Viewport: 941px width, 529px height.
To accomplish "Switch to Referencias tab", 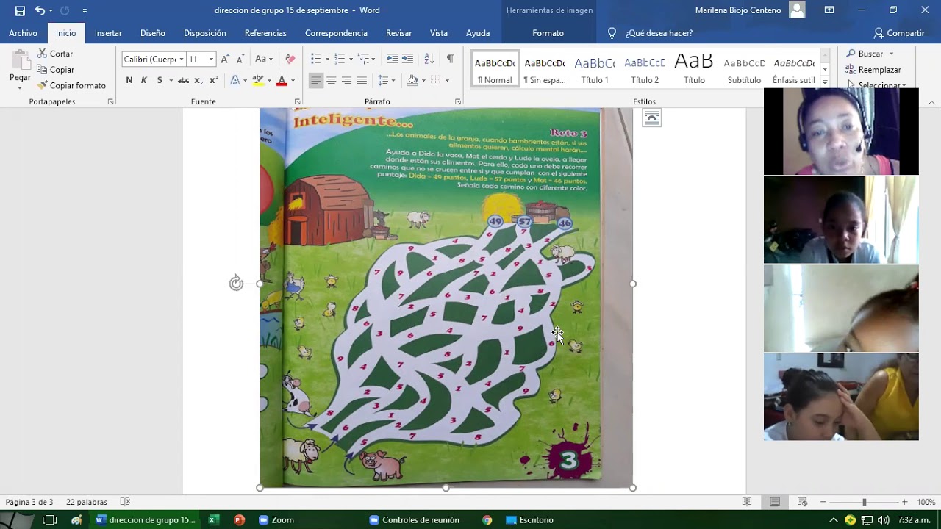I will [x=265, y=33].
